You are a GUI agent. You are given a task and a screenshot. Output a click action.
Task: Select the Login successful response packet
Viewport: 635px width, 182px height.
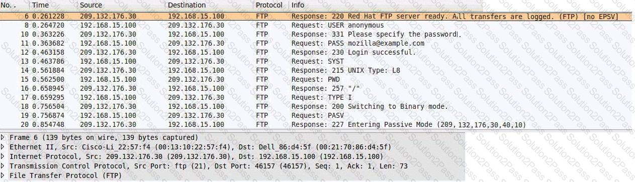coord(317,52)
